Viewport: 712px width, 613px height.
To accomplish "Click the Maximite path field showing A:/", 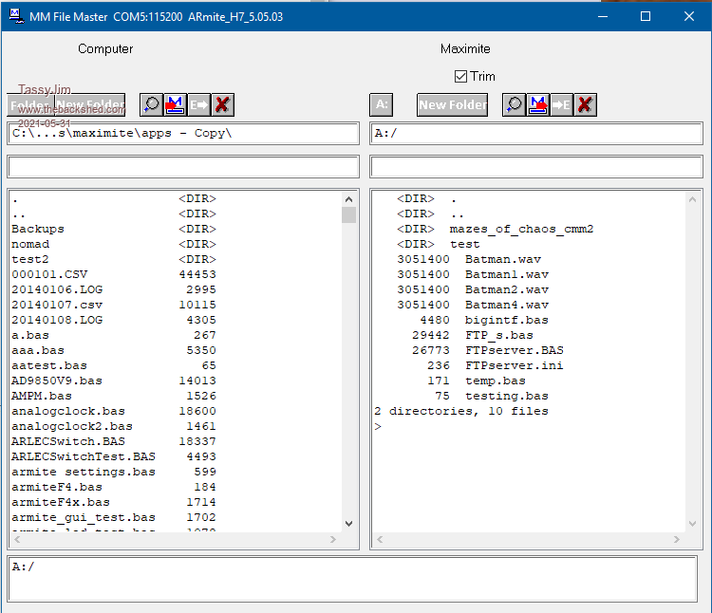I will 536,133.
